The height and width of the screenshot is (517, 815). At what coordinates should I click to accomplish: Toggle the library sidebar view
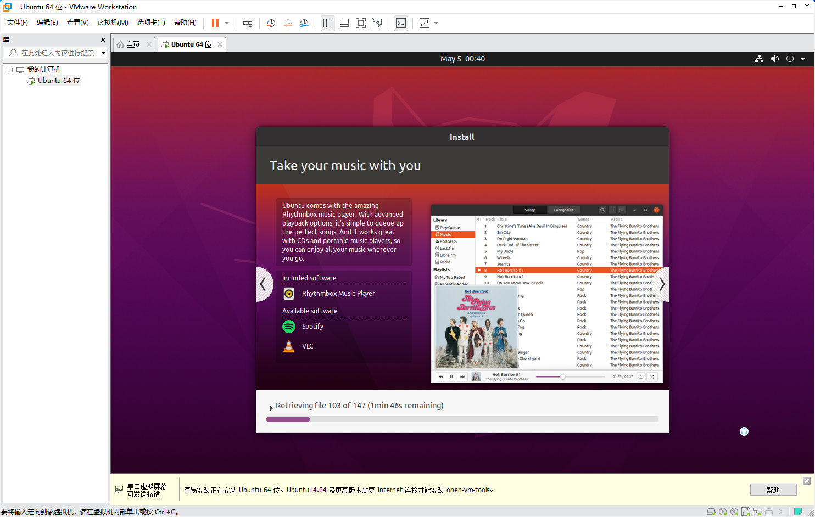click(x=328, y=23)
